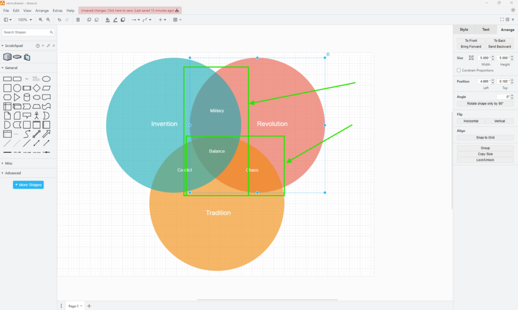
Task: Toggle the Shadow toolbar icon
Action: (123, 20)
